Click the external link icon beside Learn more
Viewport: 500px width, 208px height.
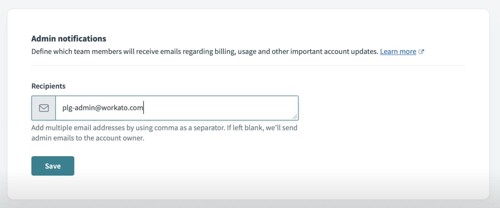click(x=421, y=52)
